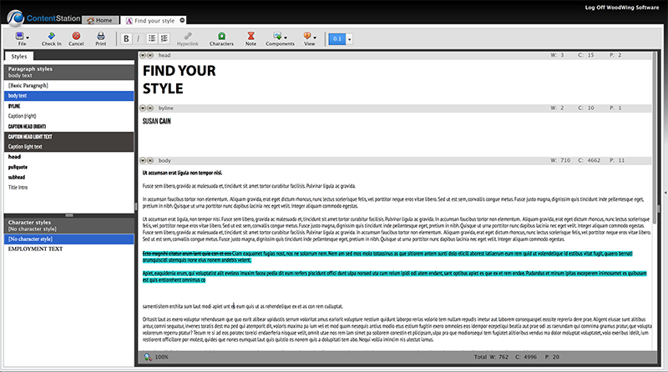668x372 pixels.
Task: Open the View dropdown menu
Action: [x=310, y=38]
